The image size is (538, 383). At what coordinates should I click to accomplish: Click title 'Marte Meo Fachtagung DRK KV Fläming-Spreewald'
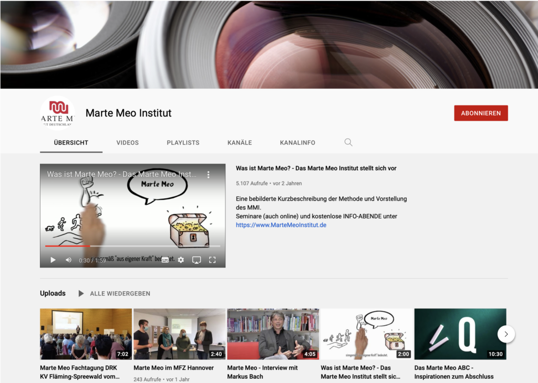(x=80, y=372)
